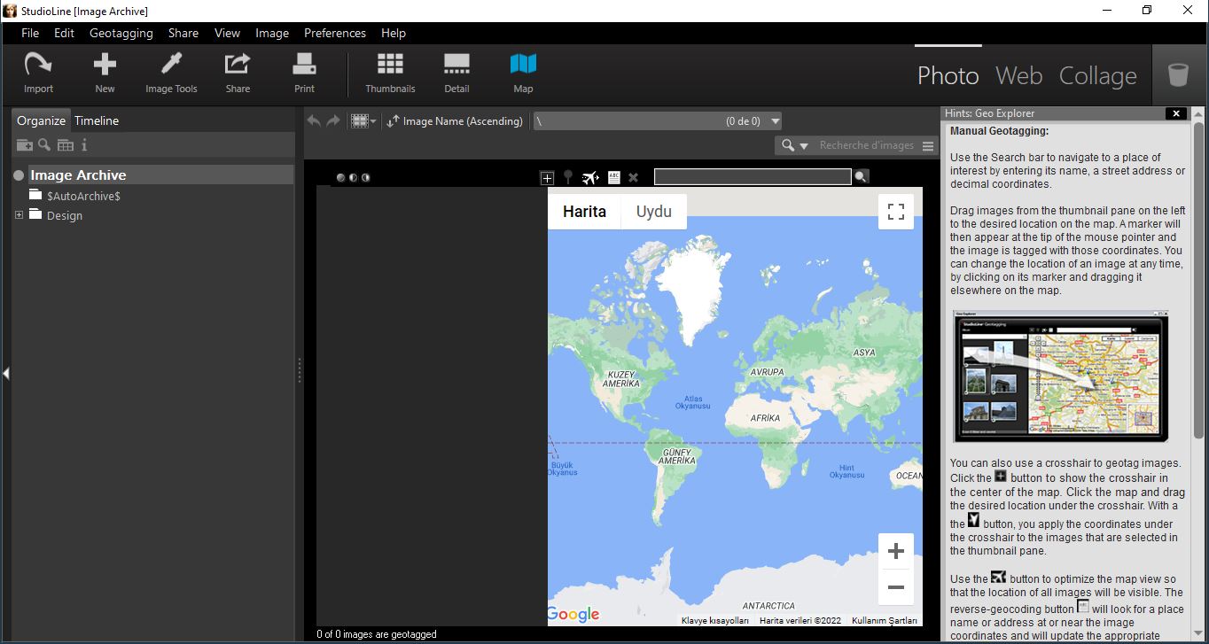Switch to Detail view
This screenshot has width=1209, height=644.
pyautogui.click(x=456, y=72)
